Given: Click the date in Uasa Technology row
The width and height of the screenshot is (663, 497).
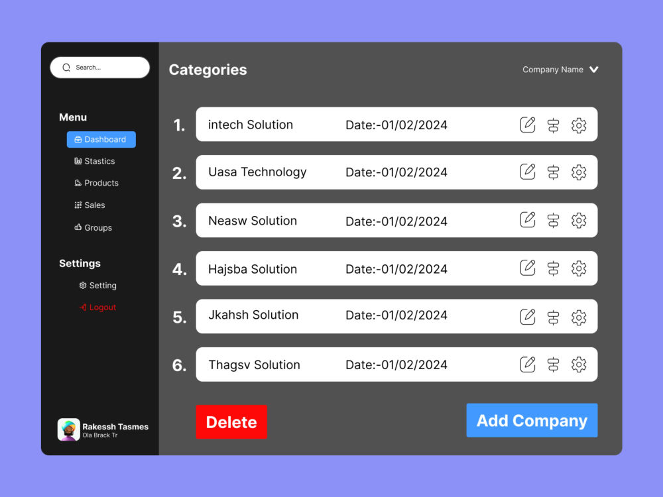Looking at the screenshot, I should coord(396,172).
